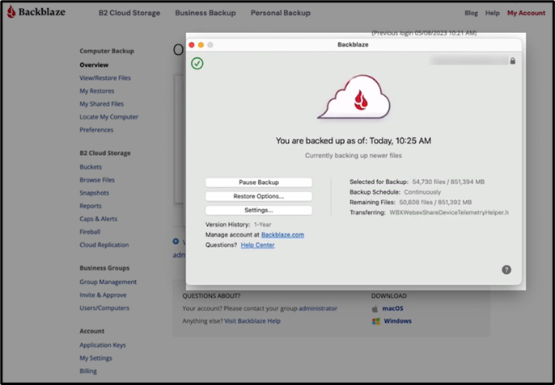Pause the backup
The height and width of the screenshot is (385, 555).
(x=259, y=182)
